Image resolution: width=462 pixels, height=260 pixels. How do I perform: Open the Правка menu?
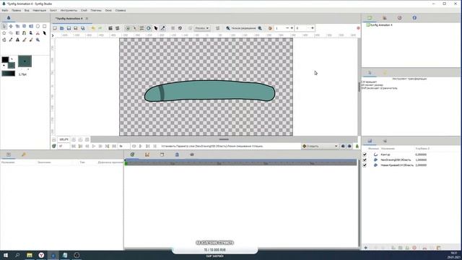coord(16,10)
